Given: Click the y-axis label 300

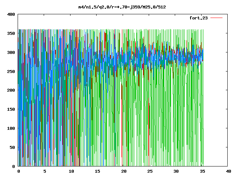Looking at the screenshot, I should (11, 52).
